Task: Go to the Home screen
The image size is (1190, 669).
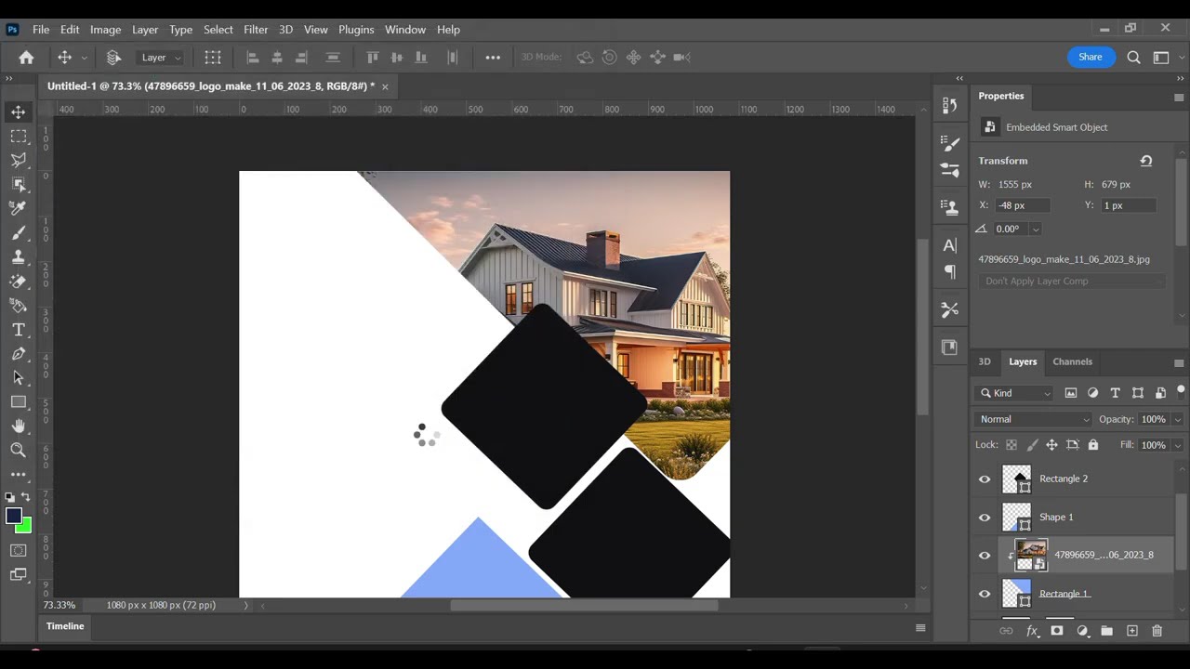Action: 26,58
